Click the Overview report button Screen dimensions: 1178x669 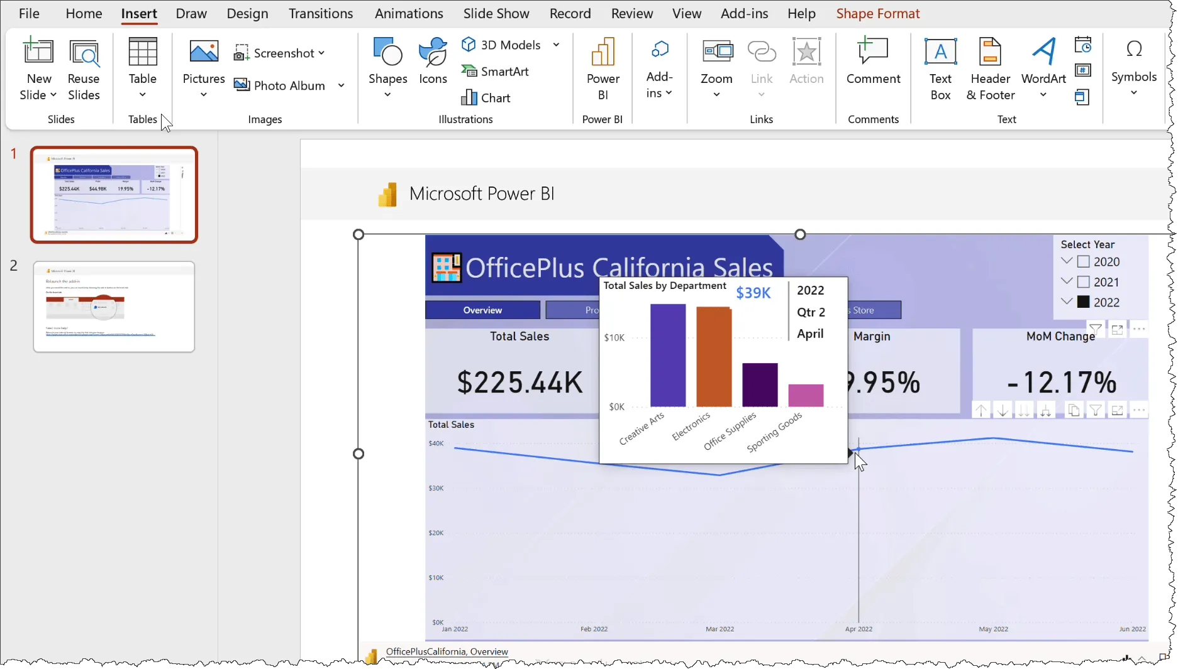coord(482,310)
